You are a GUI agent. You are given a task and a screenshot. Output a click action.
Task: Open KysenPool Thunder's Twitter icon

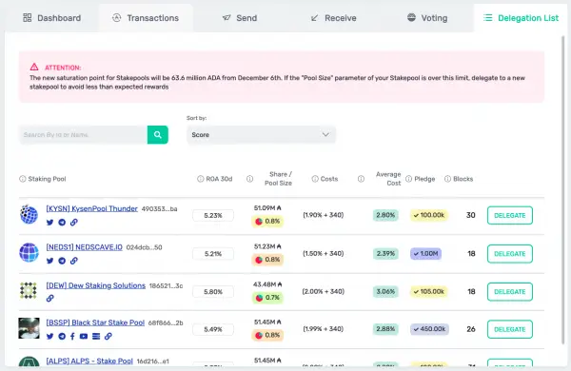point(49,223)
